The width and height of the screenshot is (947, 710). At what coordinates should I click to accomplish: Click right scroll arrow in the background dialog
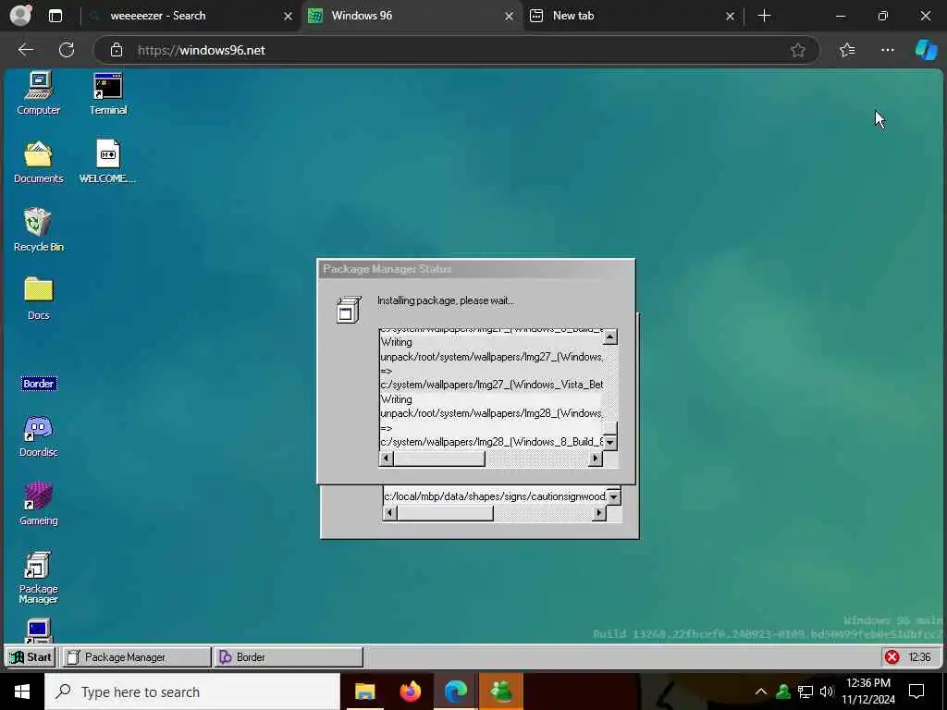[599, 513]
